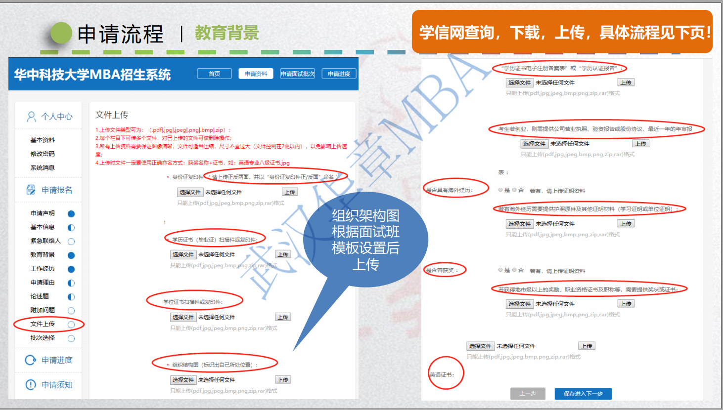
Task: Choose file for 海外经历 proof
Action: coord(519,224)
